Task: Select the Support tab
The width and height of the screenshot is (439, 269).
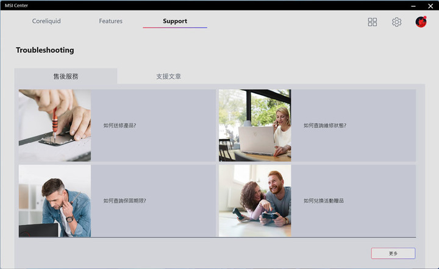Action: point(175,21)
